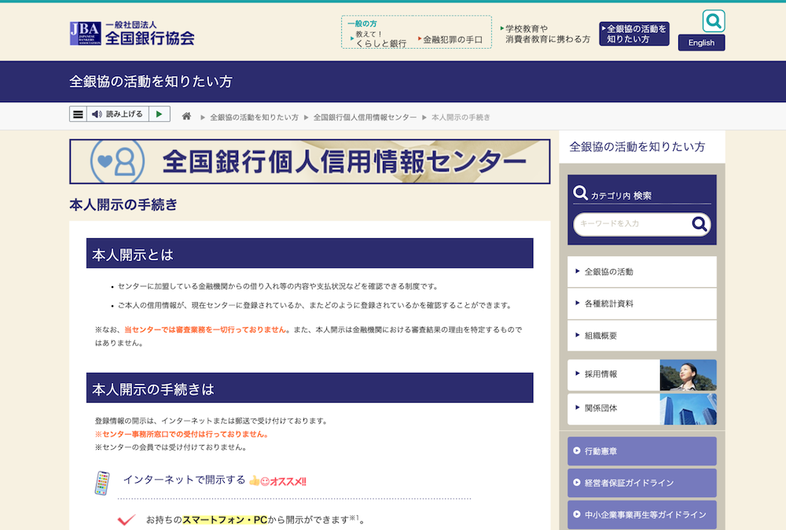Open 中小企業事業再生等ガイドライン sidebar button
The width and height of the screenshot is (786, 530).
click(x=641, y=514)
